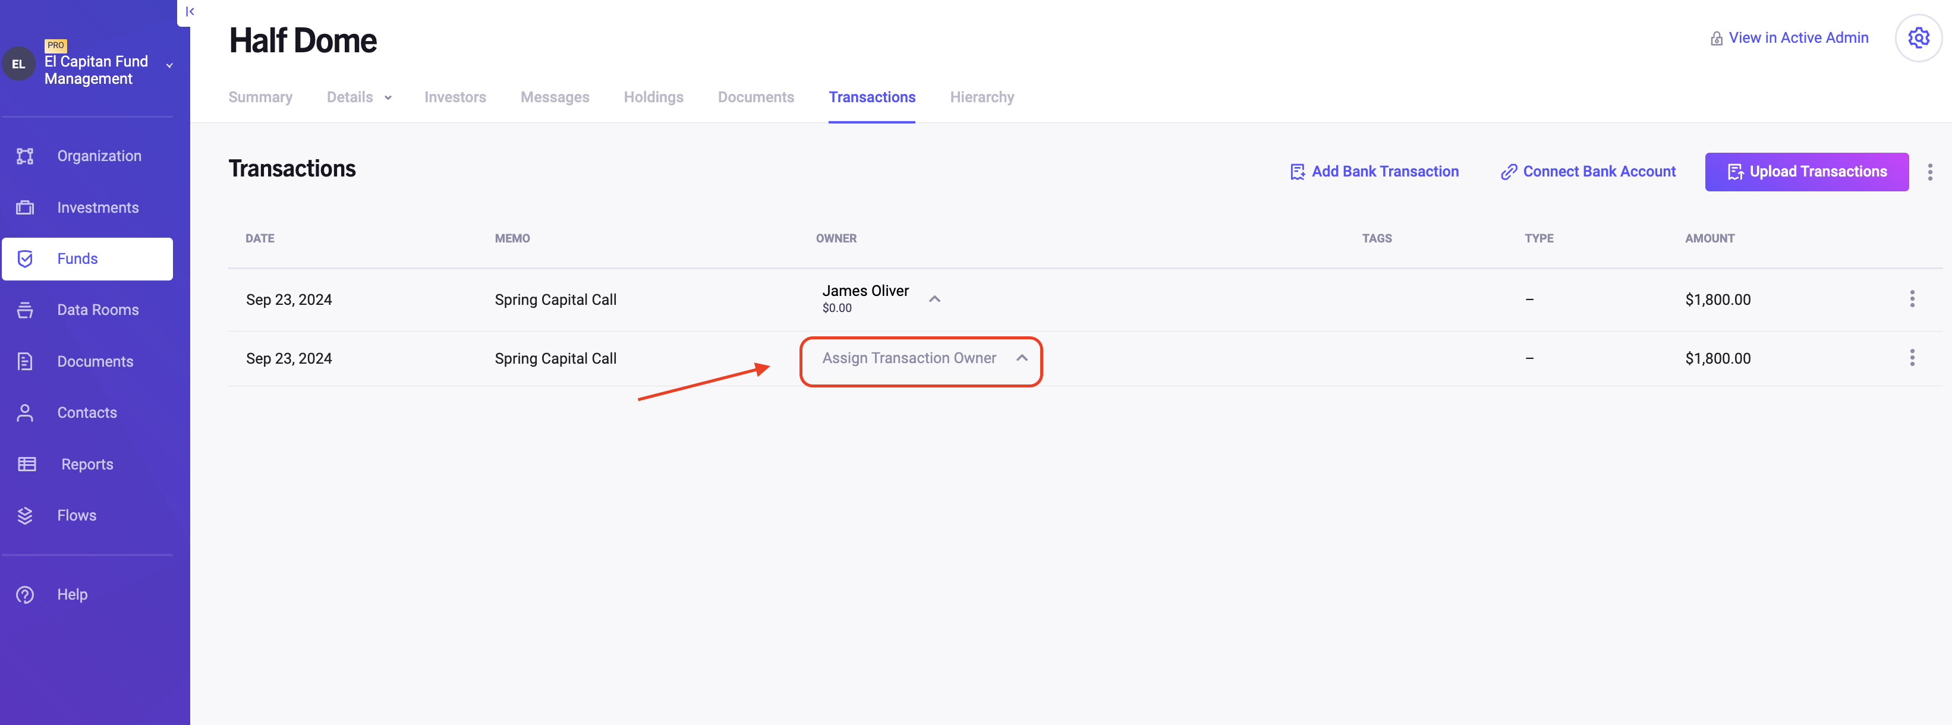Switch to the Documents tab
Image resolution: width=1952 pixels, height=725 pixels.
[755, 97]
